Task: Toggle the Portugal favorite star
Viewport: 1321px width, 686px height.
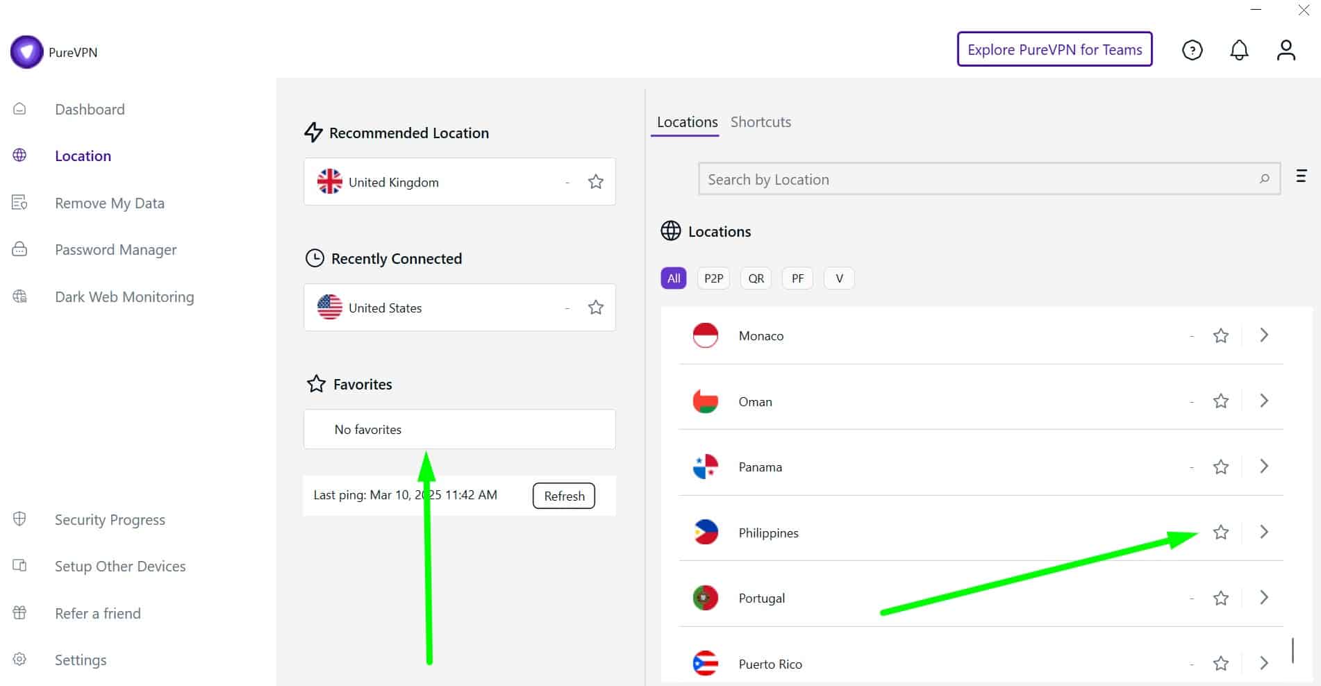Action: 1220,599
